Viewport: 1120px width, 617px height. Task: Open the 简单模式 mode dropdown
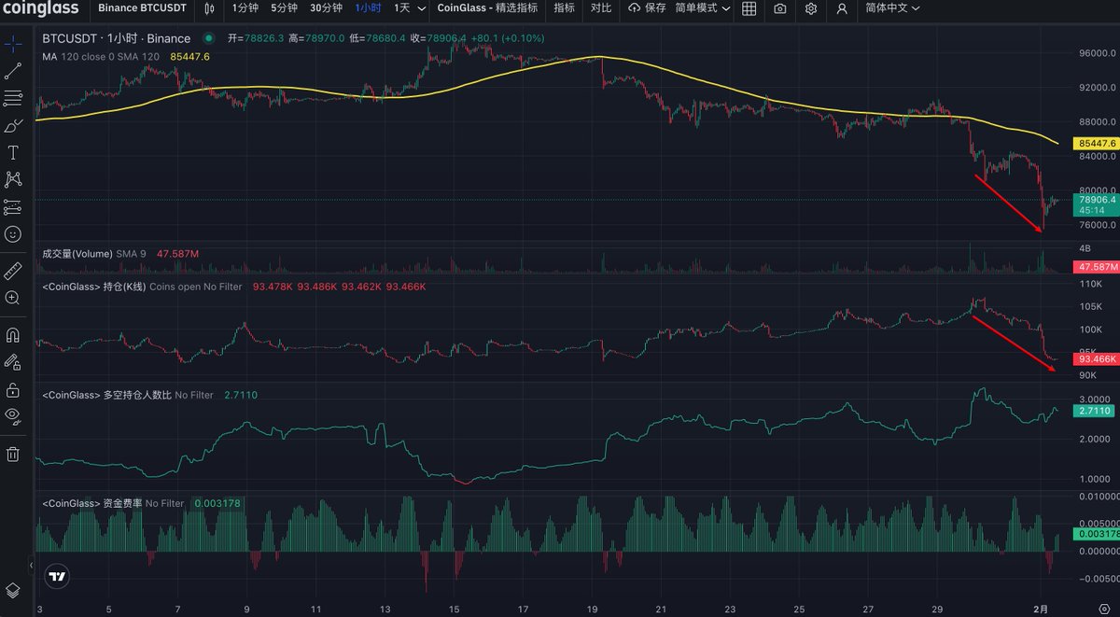pos(702,8)
